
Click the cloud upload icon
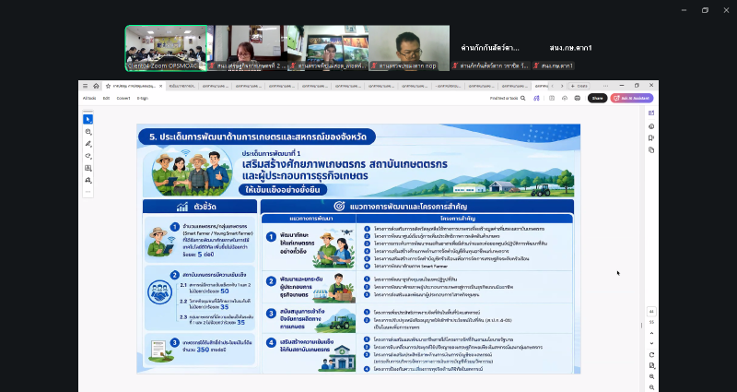pyautogui.click(x=565, y=99)
